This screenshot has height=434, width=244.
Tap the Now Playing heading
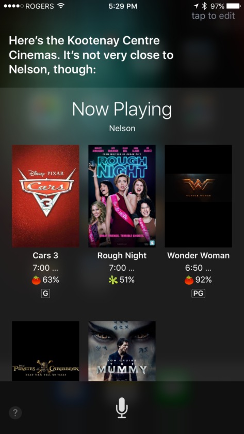coord(122,109)
